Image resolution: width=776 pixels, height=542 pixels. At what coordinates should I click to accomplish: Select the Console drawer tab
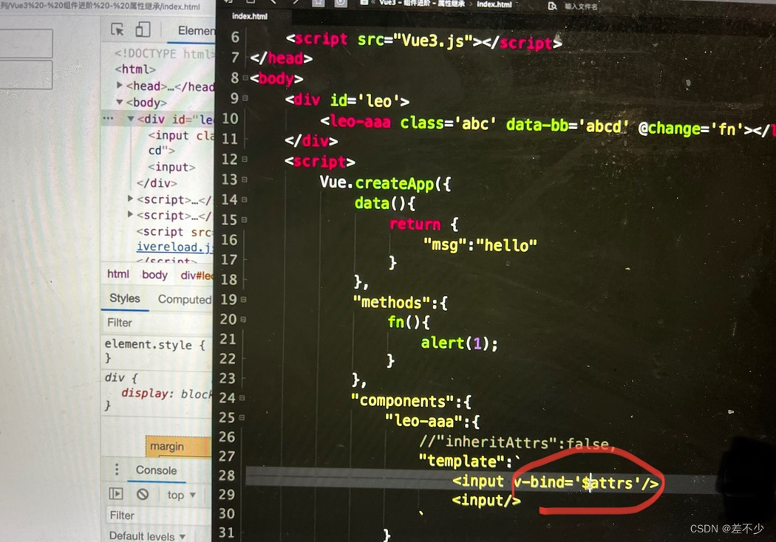click(156, 470)
